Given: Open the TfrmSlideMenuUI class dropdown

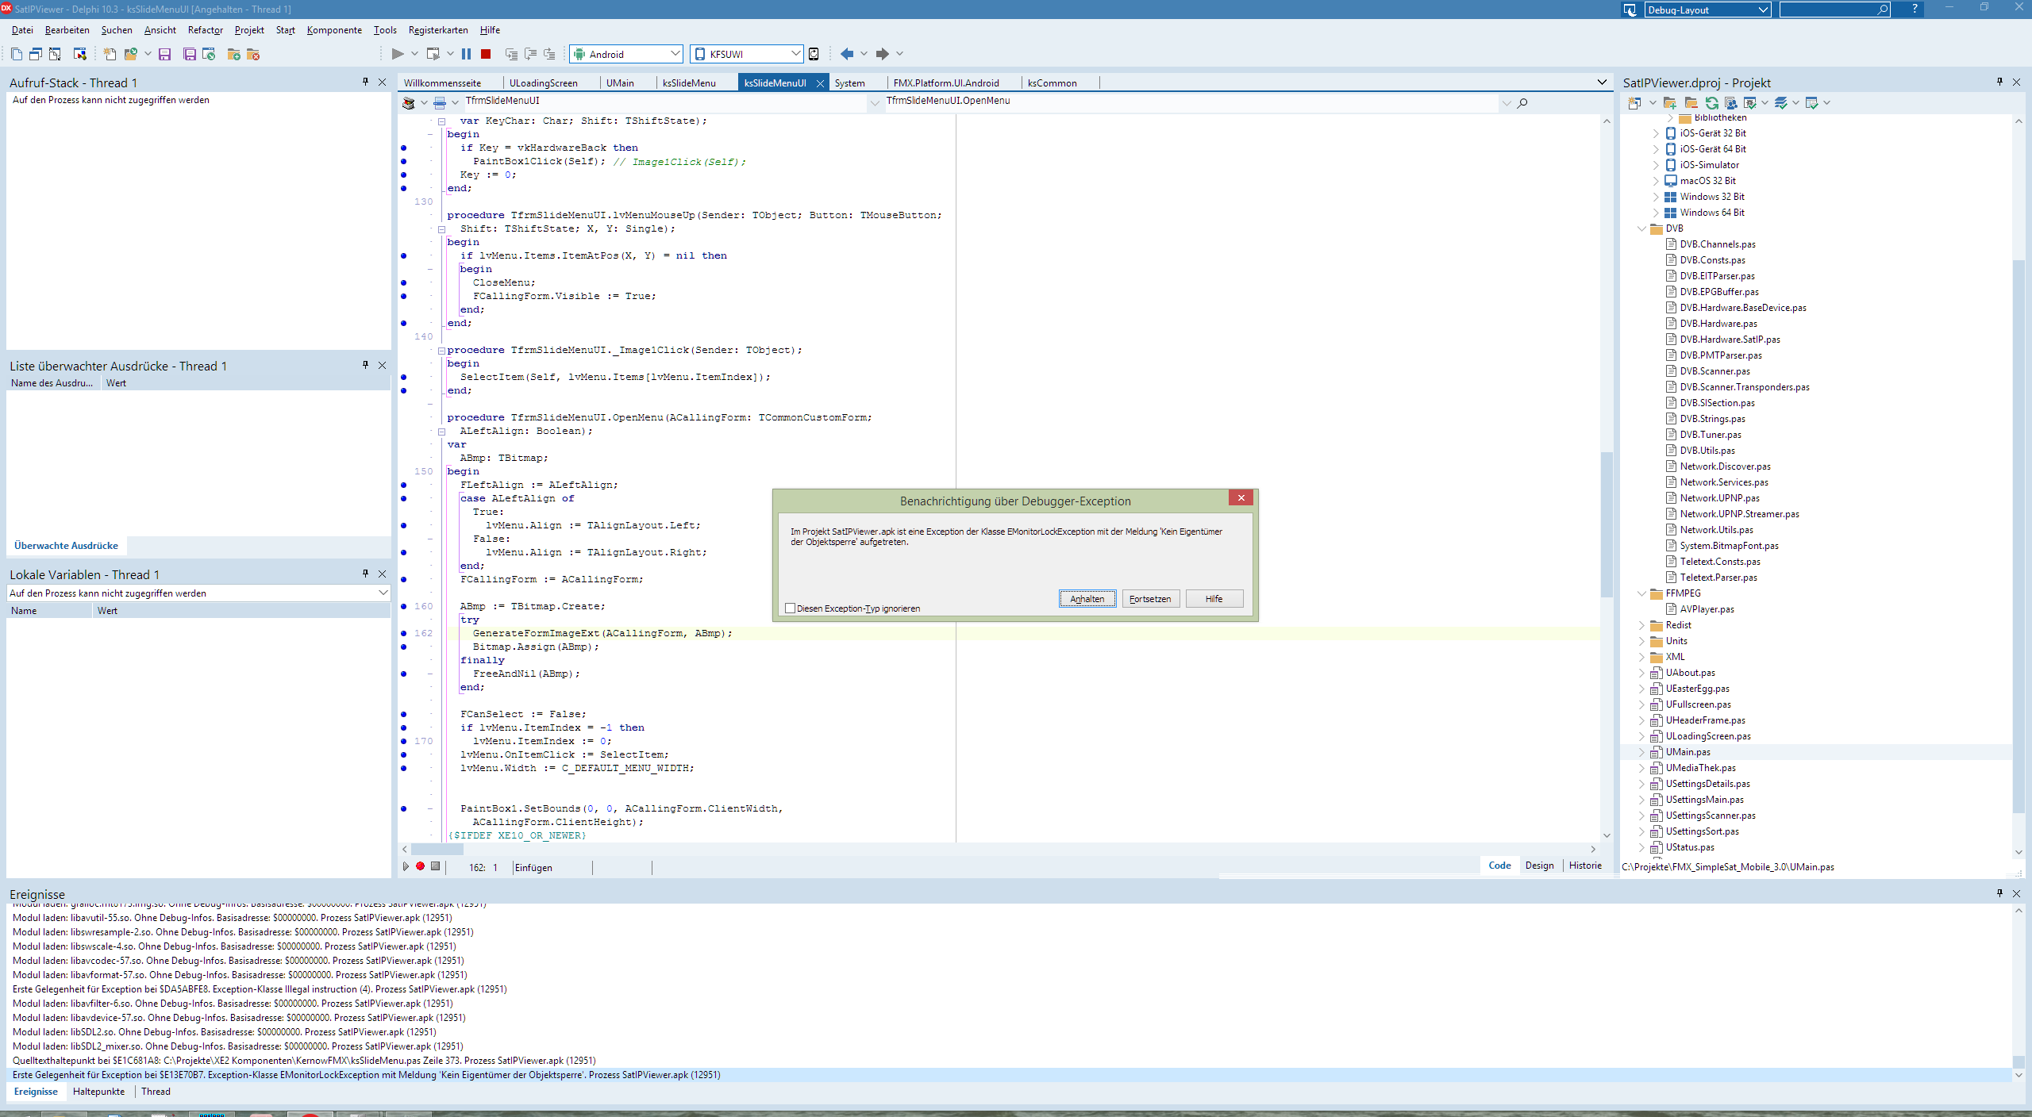Looking at the screenshot, I should 874,102.
